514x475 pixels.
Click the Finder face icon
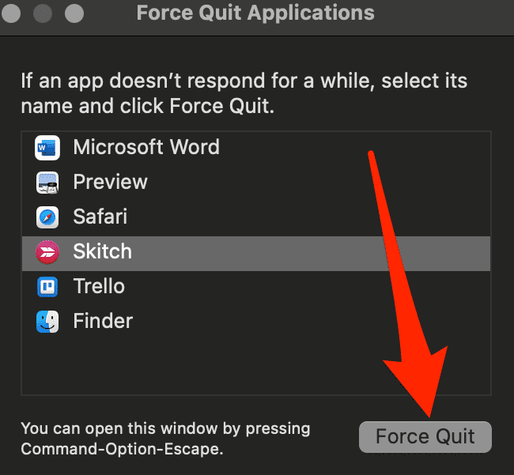pyautogui.click(x=47, y=322)
